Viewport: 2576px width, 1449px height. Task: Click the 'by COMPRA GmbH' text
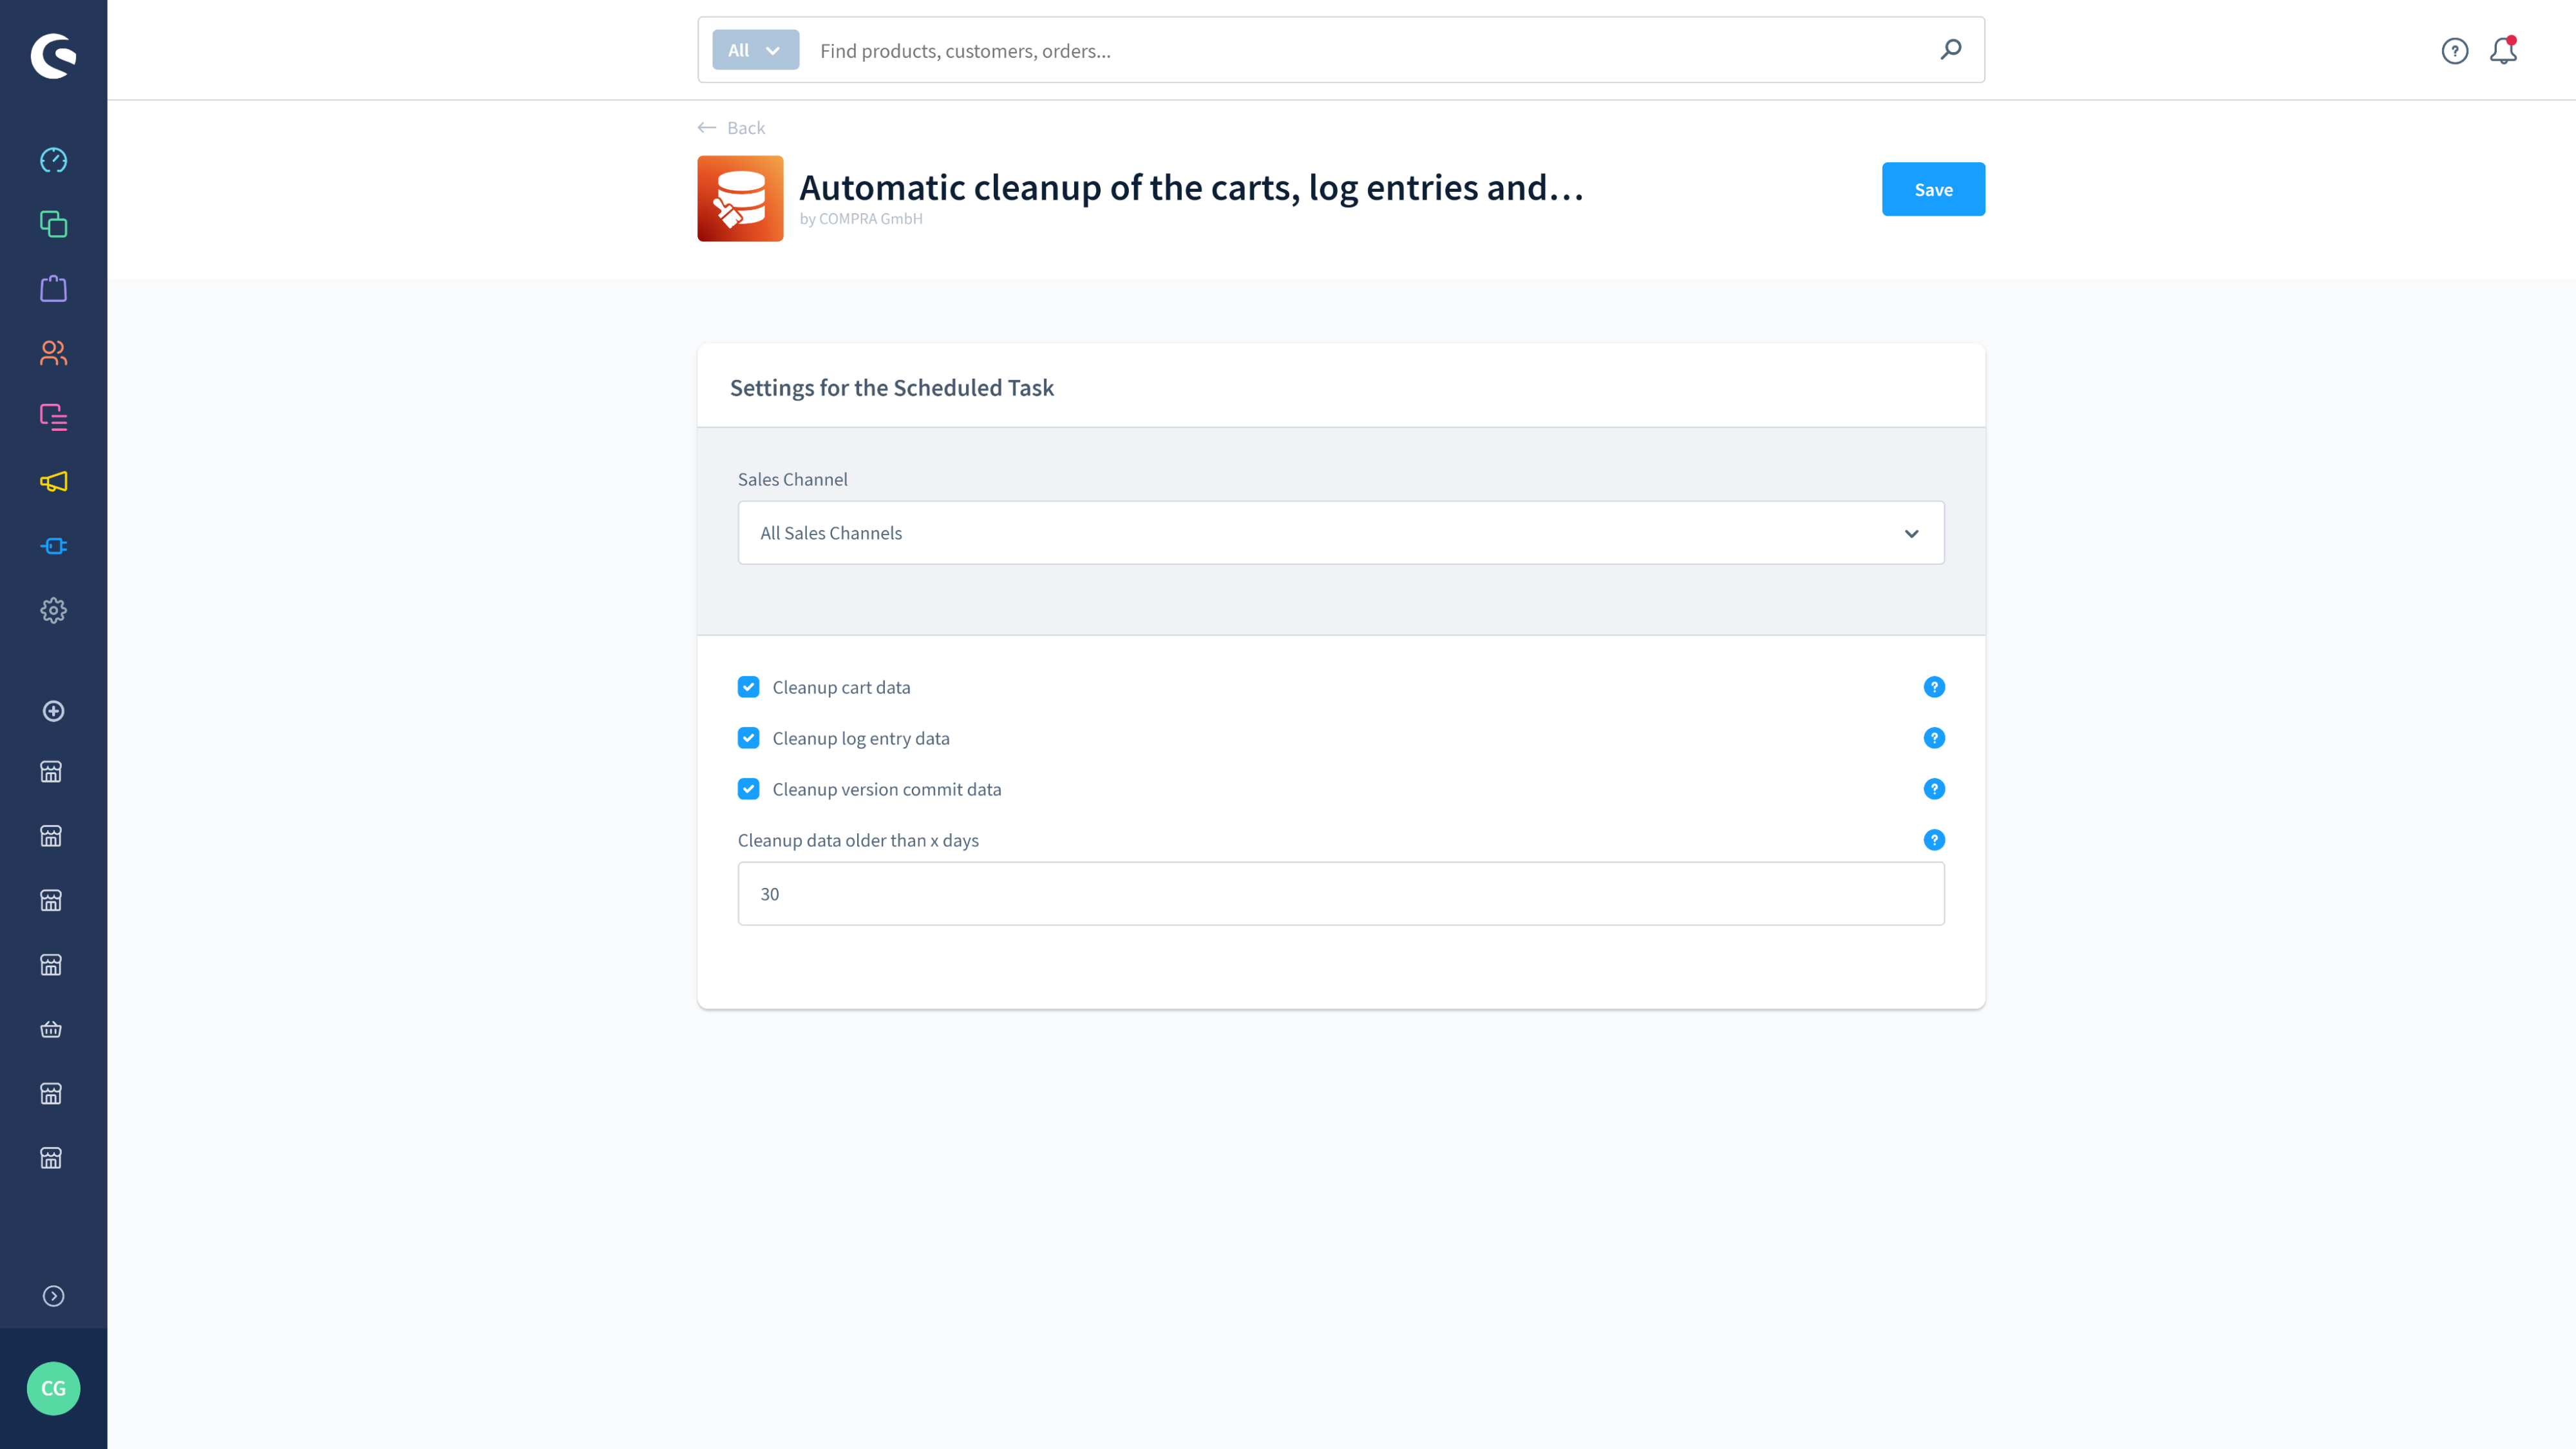coord(861,219)
